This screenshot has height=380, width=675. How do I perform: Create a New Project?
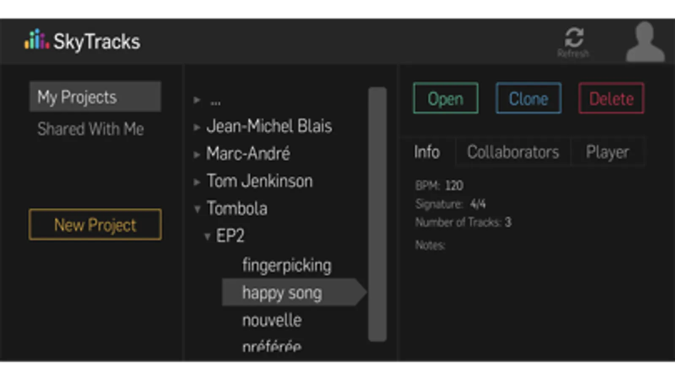coord(95,225)
